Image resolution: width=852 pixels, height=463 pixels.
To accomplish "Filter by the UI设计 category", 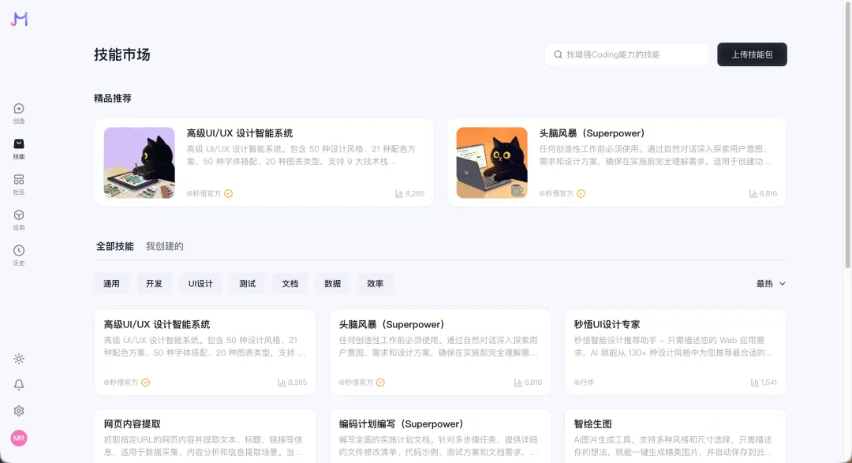I will coord(200,284).
